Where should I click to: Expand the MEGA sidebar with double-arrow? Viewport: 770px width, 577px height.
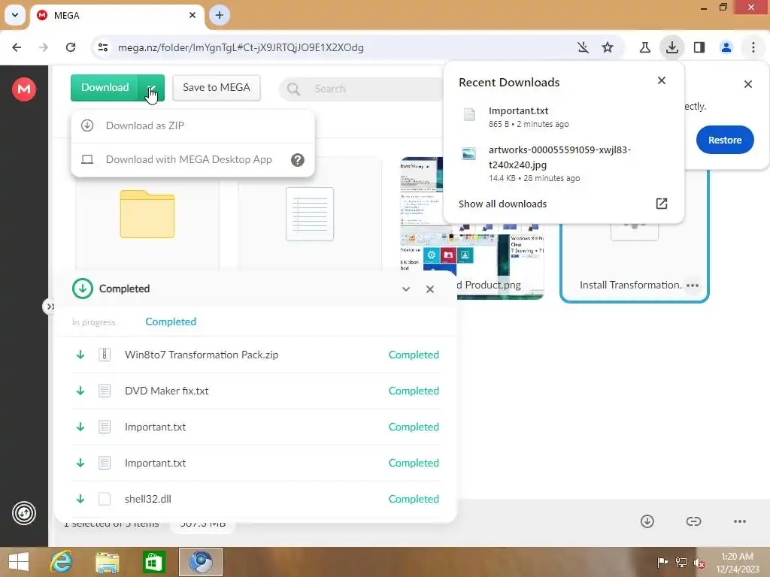50,307
